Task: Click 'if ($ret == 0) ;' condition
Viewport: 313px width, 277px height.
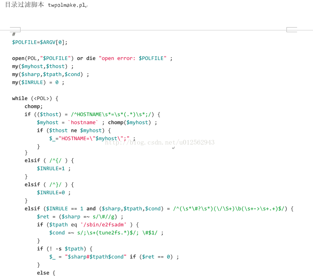Action: pos(154,257)
